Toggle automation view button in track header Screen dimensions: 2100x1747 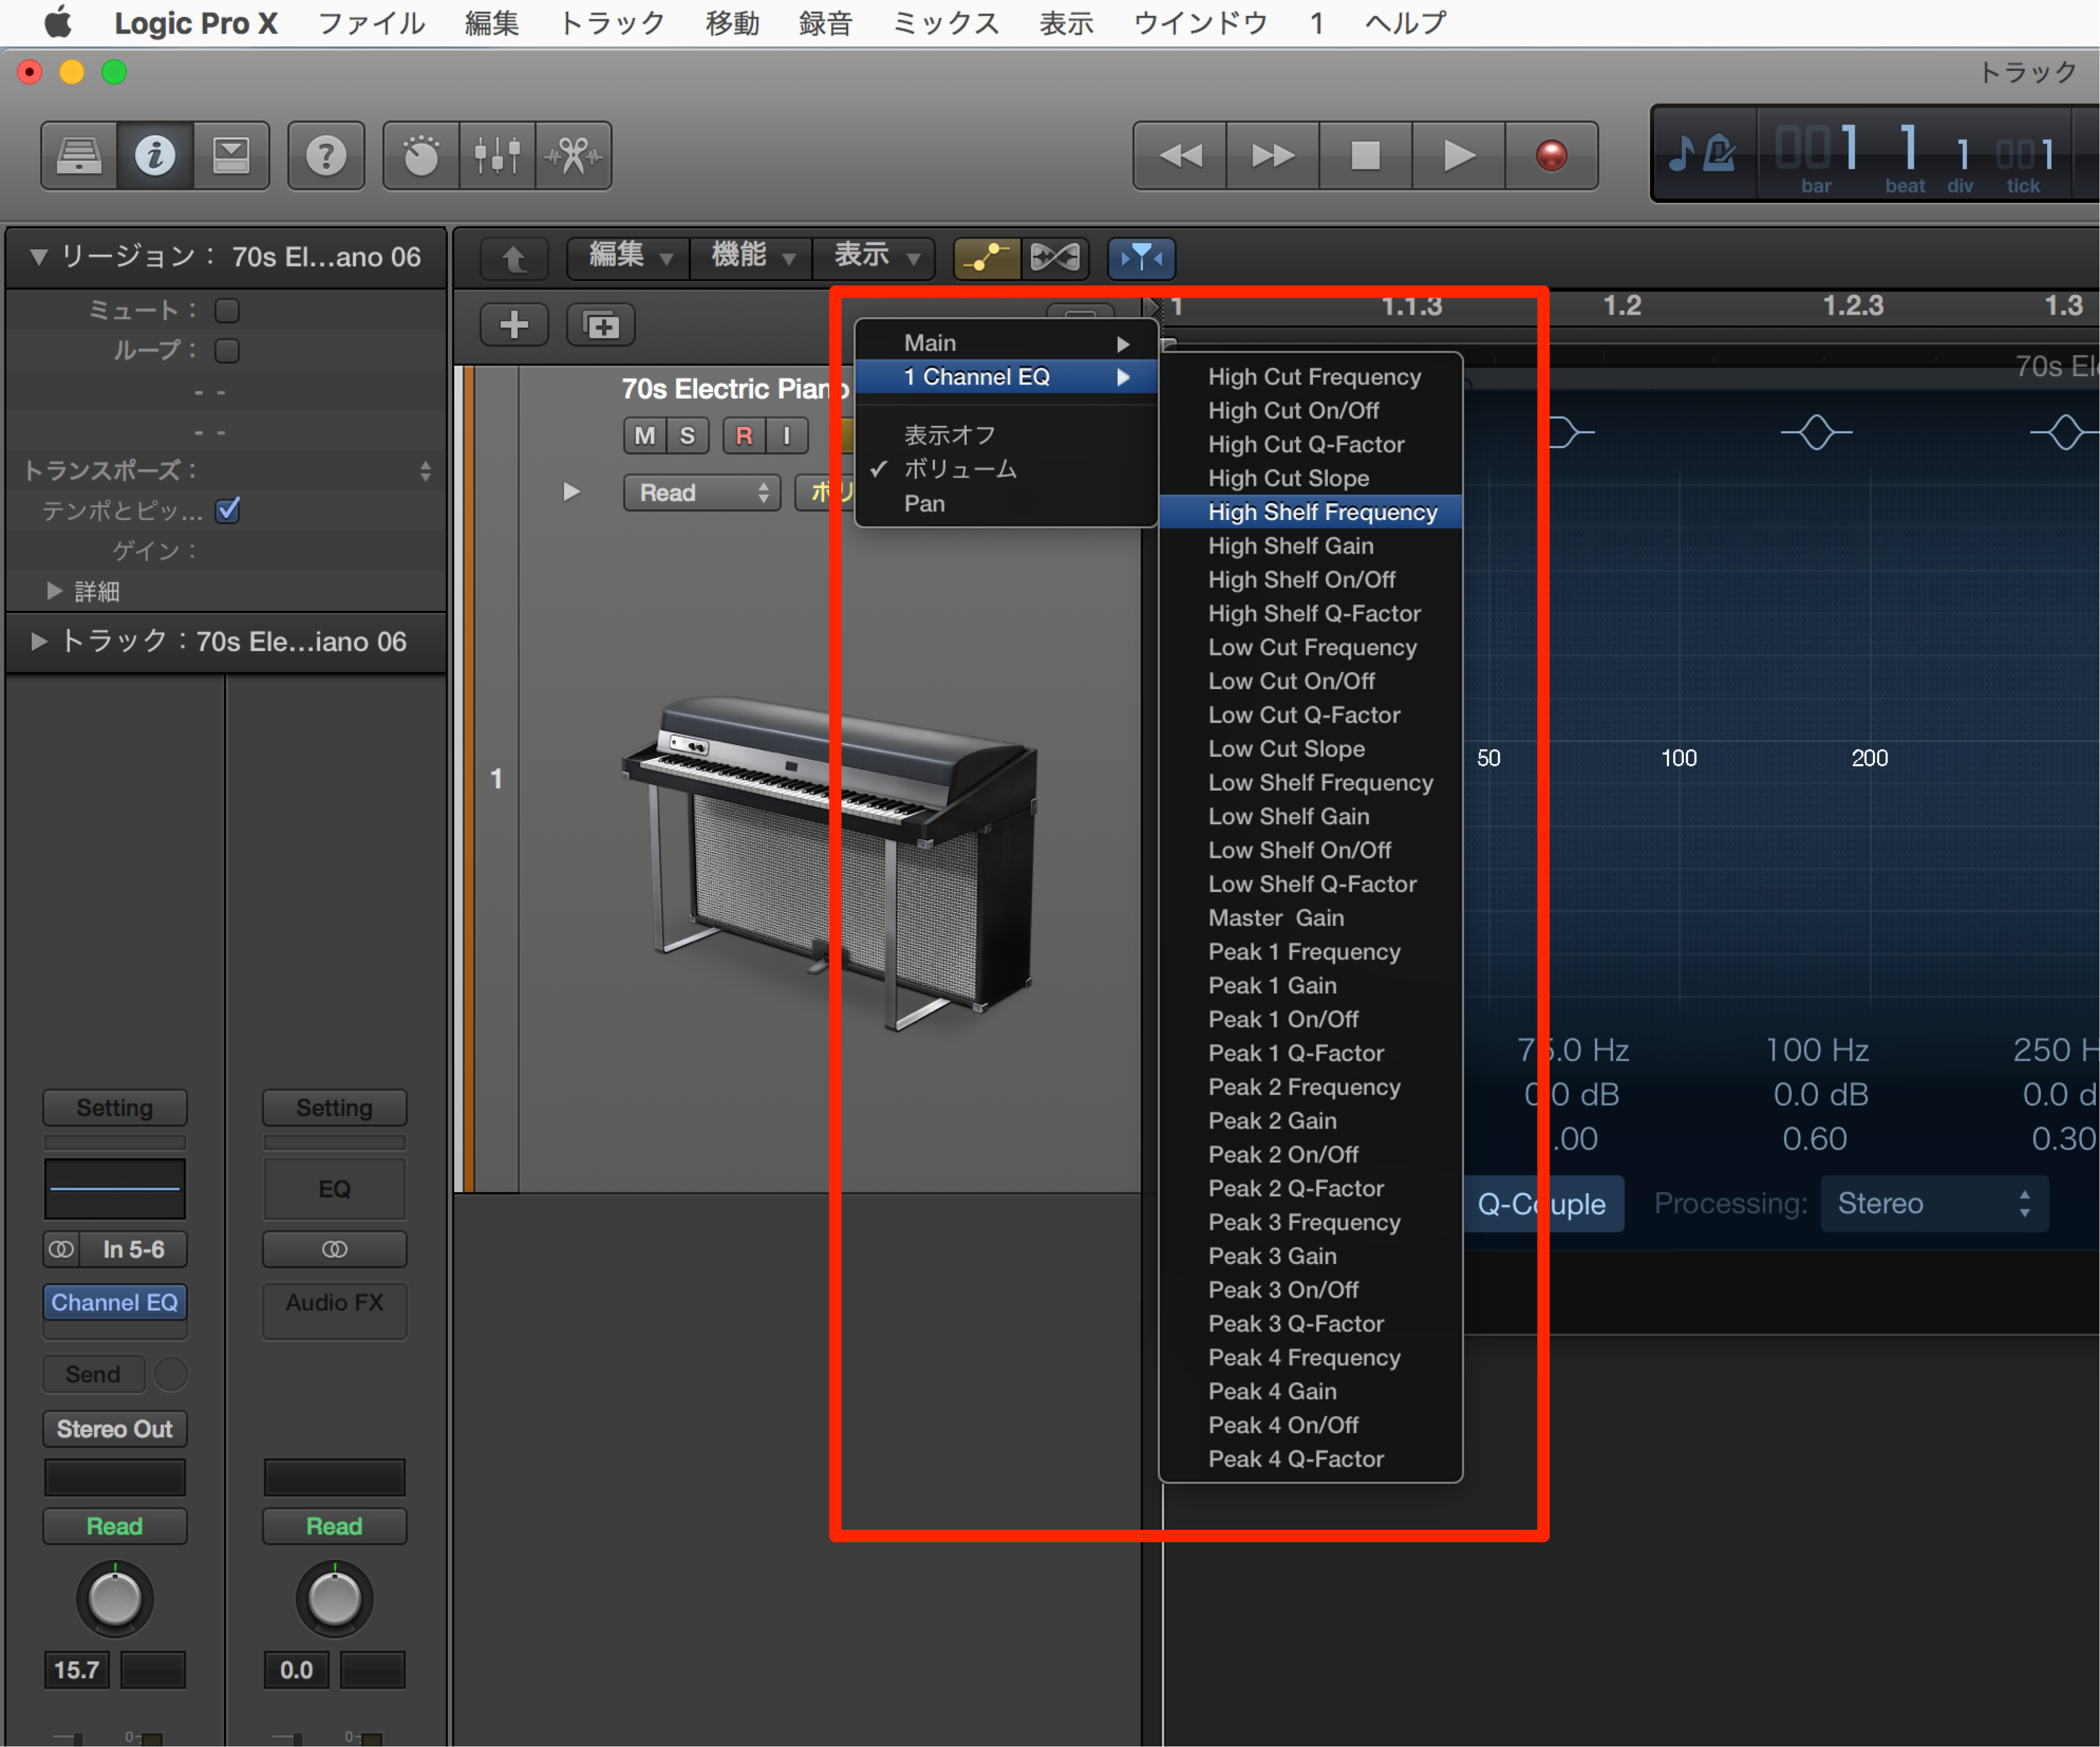coord(986,258)
